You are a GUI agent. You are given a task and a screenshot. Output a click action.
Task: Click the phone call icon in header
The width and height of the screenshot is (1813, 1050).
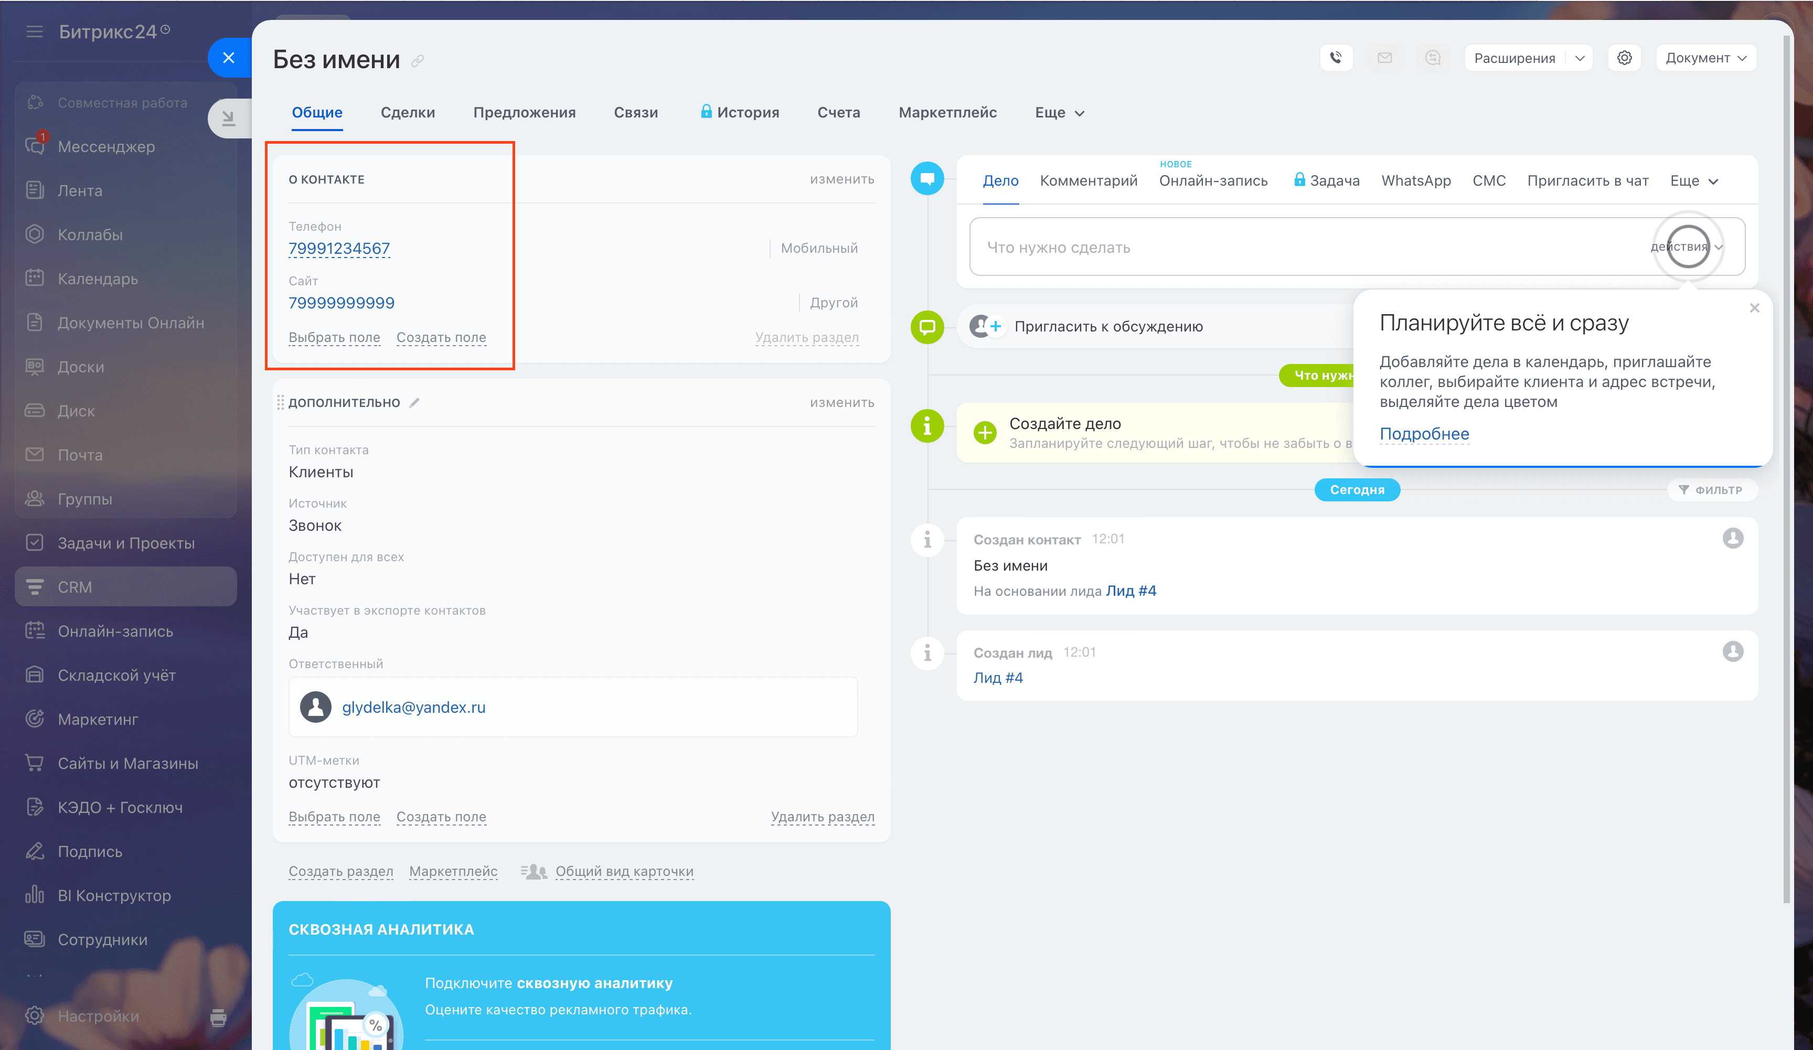(x=1335, y=58)
